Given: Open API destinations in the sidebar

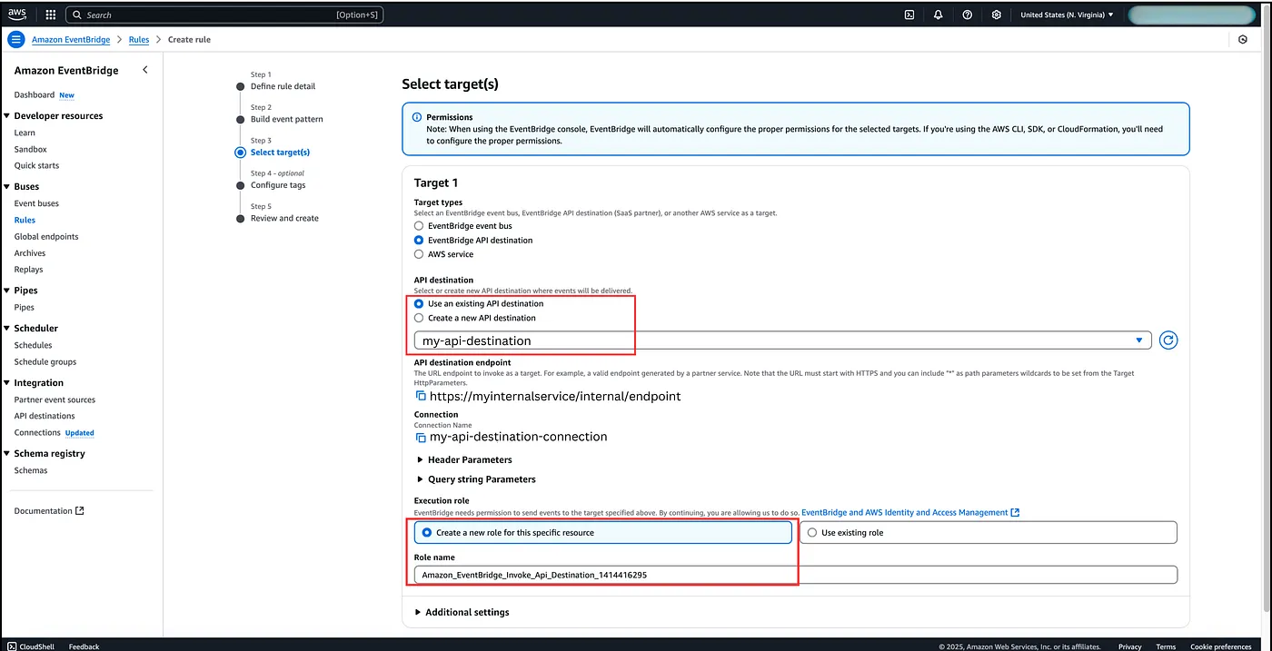Looking at the screenshot, I should (x=45, y=416).
